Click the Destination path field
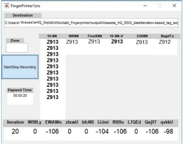This screenshot has height=144, width=184. point(91,23)
